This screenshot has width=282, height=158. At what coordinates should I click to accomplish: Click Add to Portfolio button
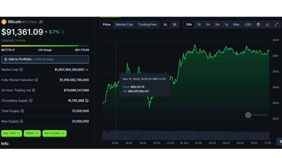click(x=45, y=59)
